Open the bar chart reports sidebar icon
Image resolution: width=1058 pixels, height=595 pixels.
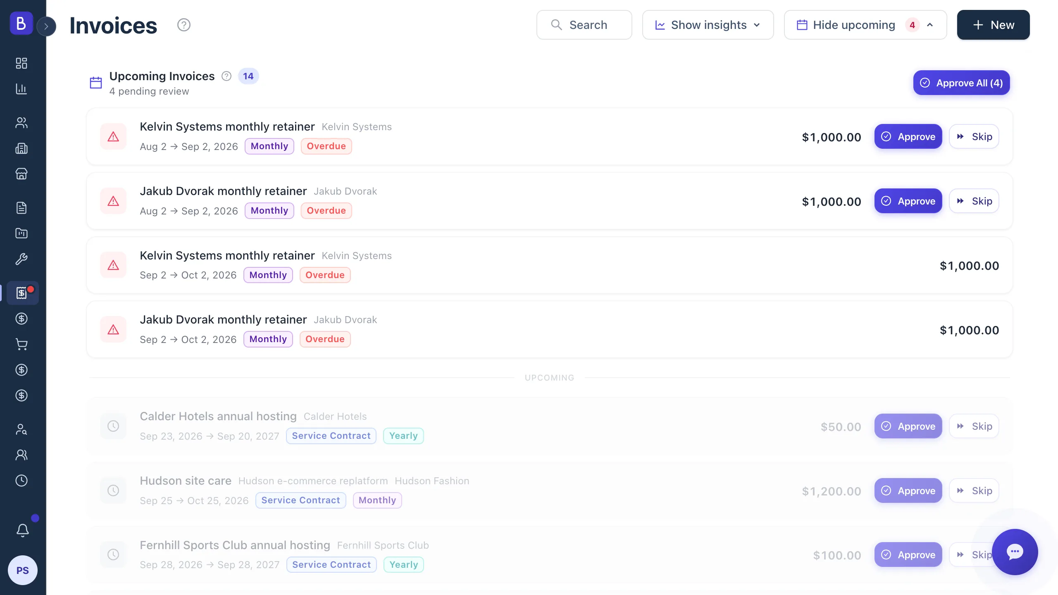[x=21, y=89]
